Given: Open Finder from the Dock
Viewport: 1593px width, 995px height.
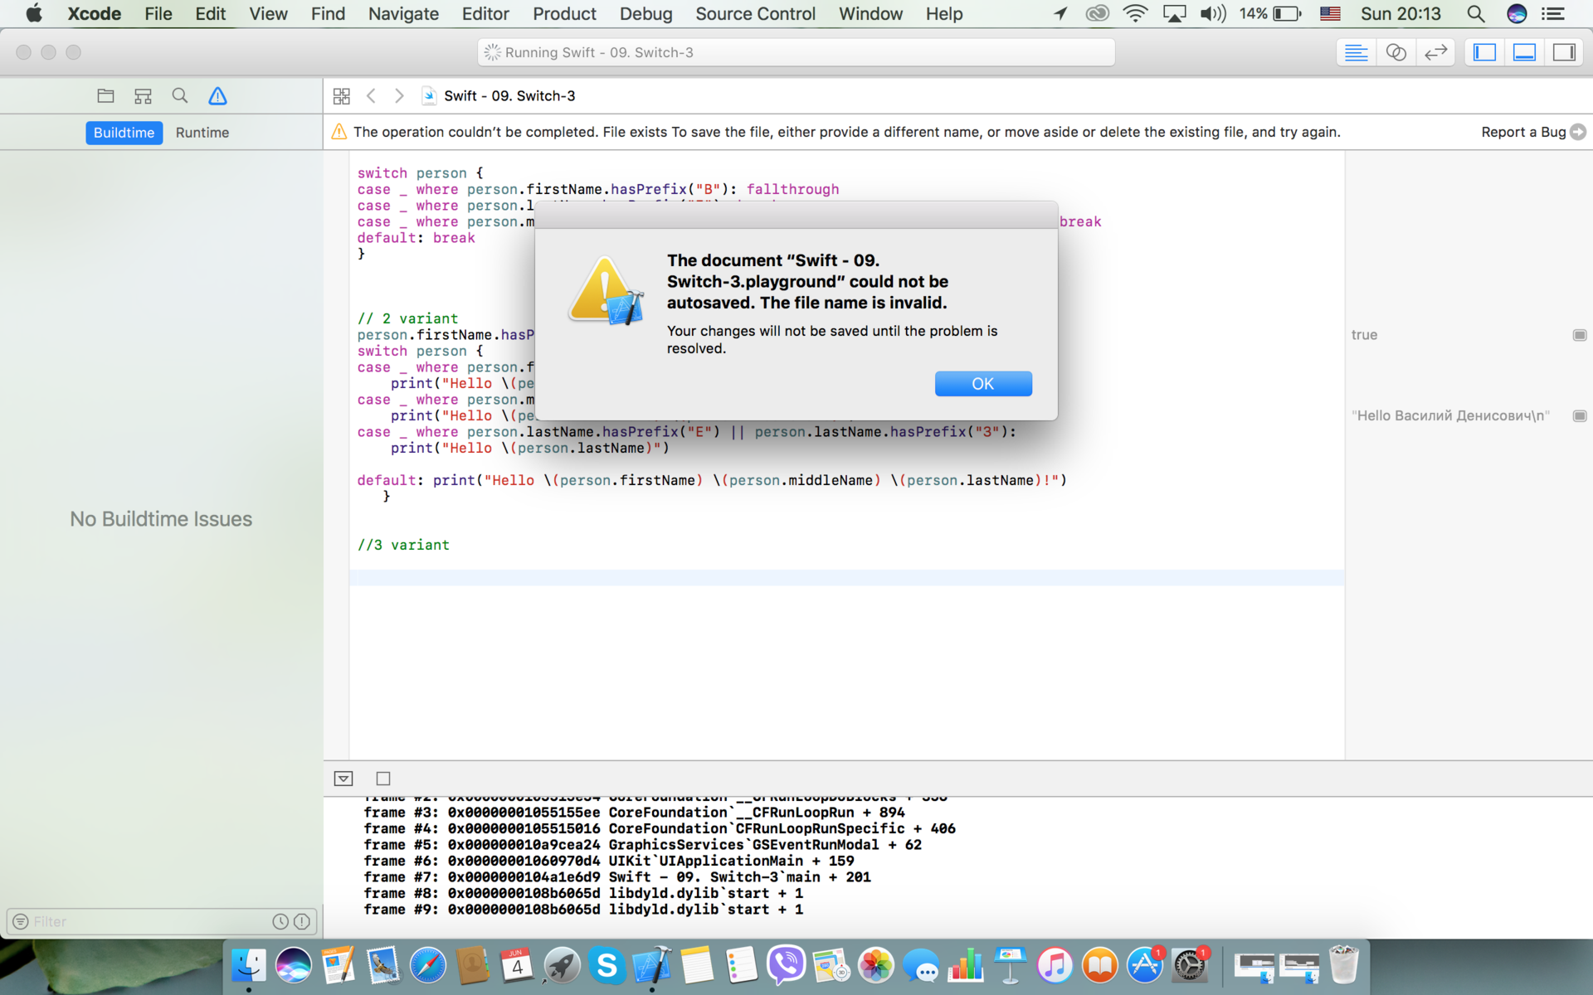Looking at the screenshot, I should (248, 965).
